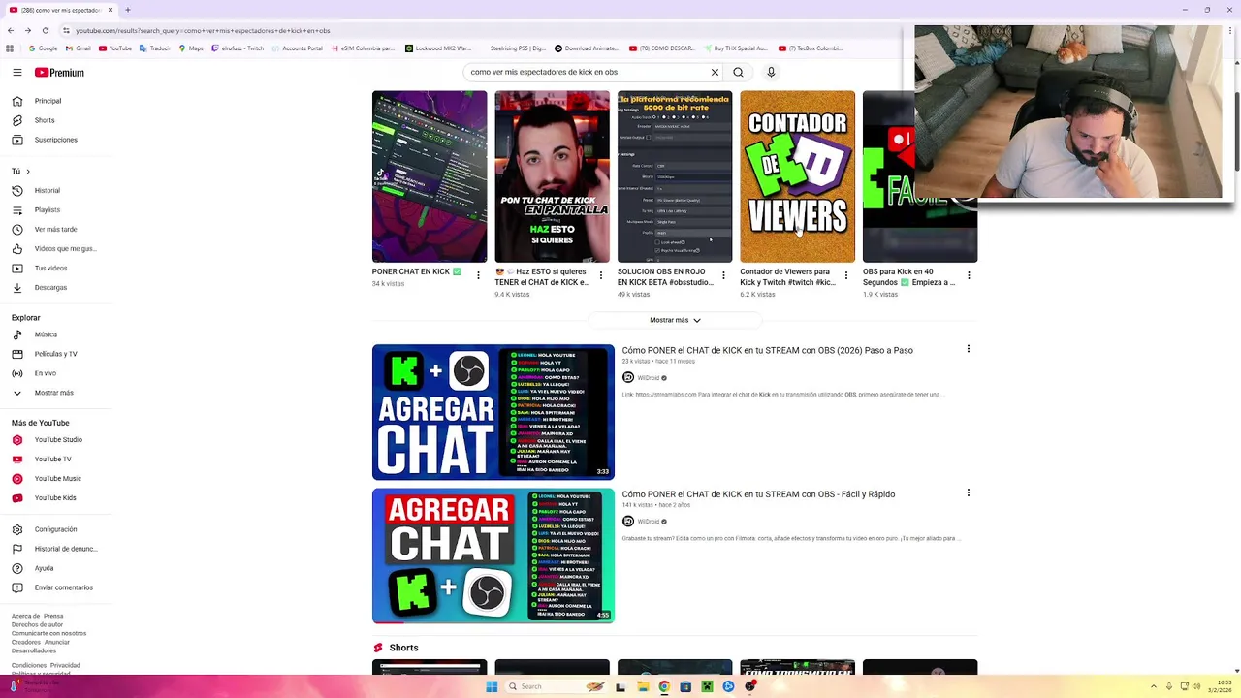Open Haz ESTO si quieres short thumbnail
The height and width of the screenshot is (698, 1241).
pos(552,176)
